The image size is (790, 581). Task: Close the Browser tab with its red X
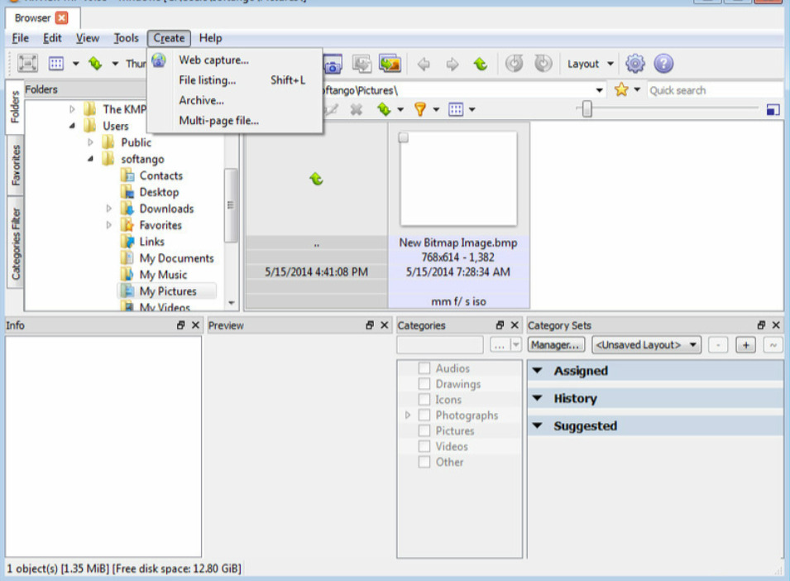(62, 18)
